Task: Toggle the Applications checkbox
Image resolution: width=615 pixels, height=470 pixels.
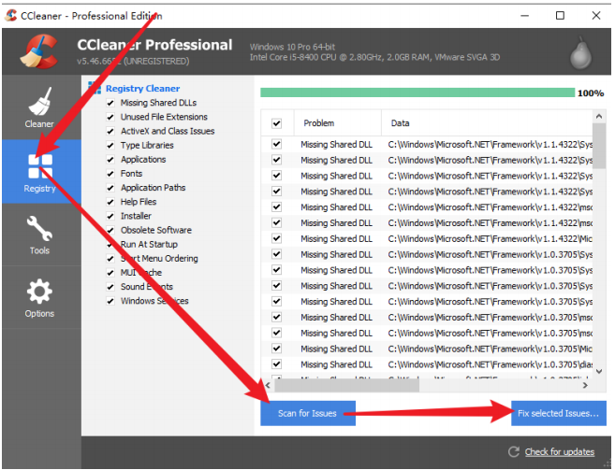Action: pos(110,160)
